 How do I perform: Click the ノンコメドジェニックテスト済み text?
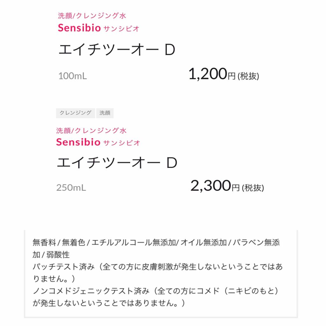(x=91, y=291)
